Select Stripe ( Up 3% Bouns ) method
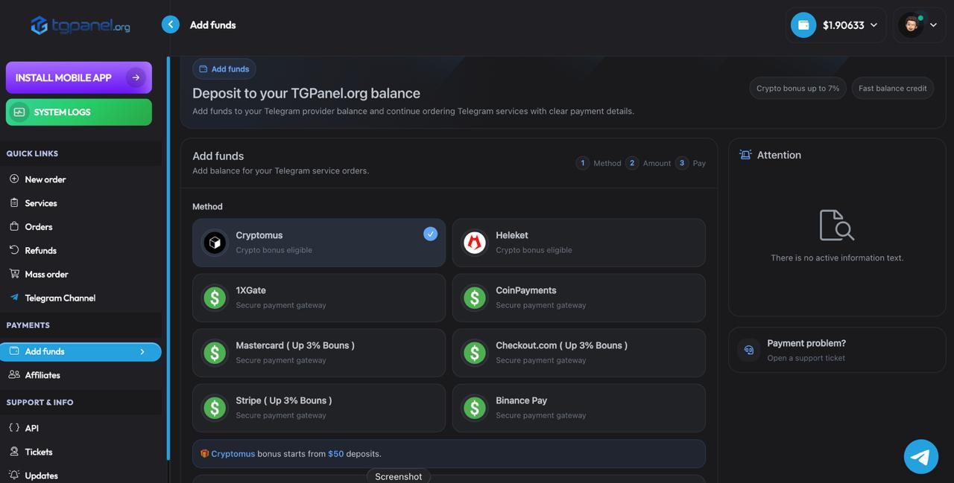Viewport: 954px width, 483px height. pyautogui.click(x=319, y=408)
